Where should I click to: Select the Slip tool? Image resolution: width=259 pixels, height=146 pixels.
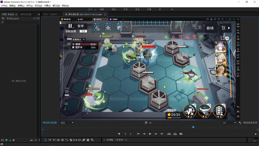click(x=75, y=140)
